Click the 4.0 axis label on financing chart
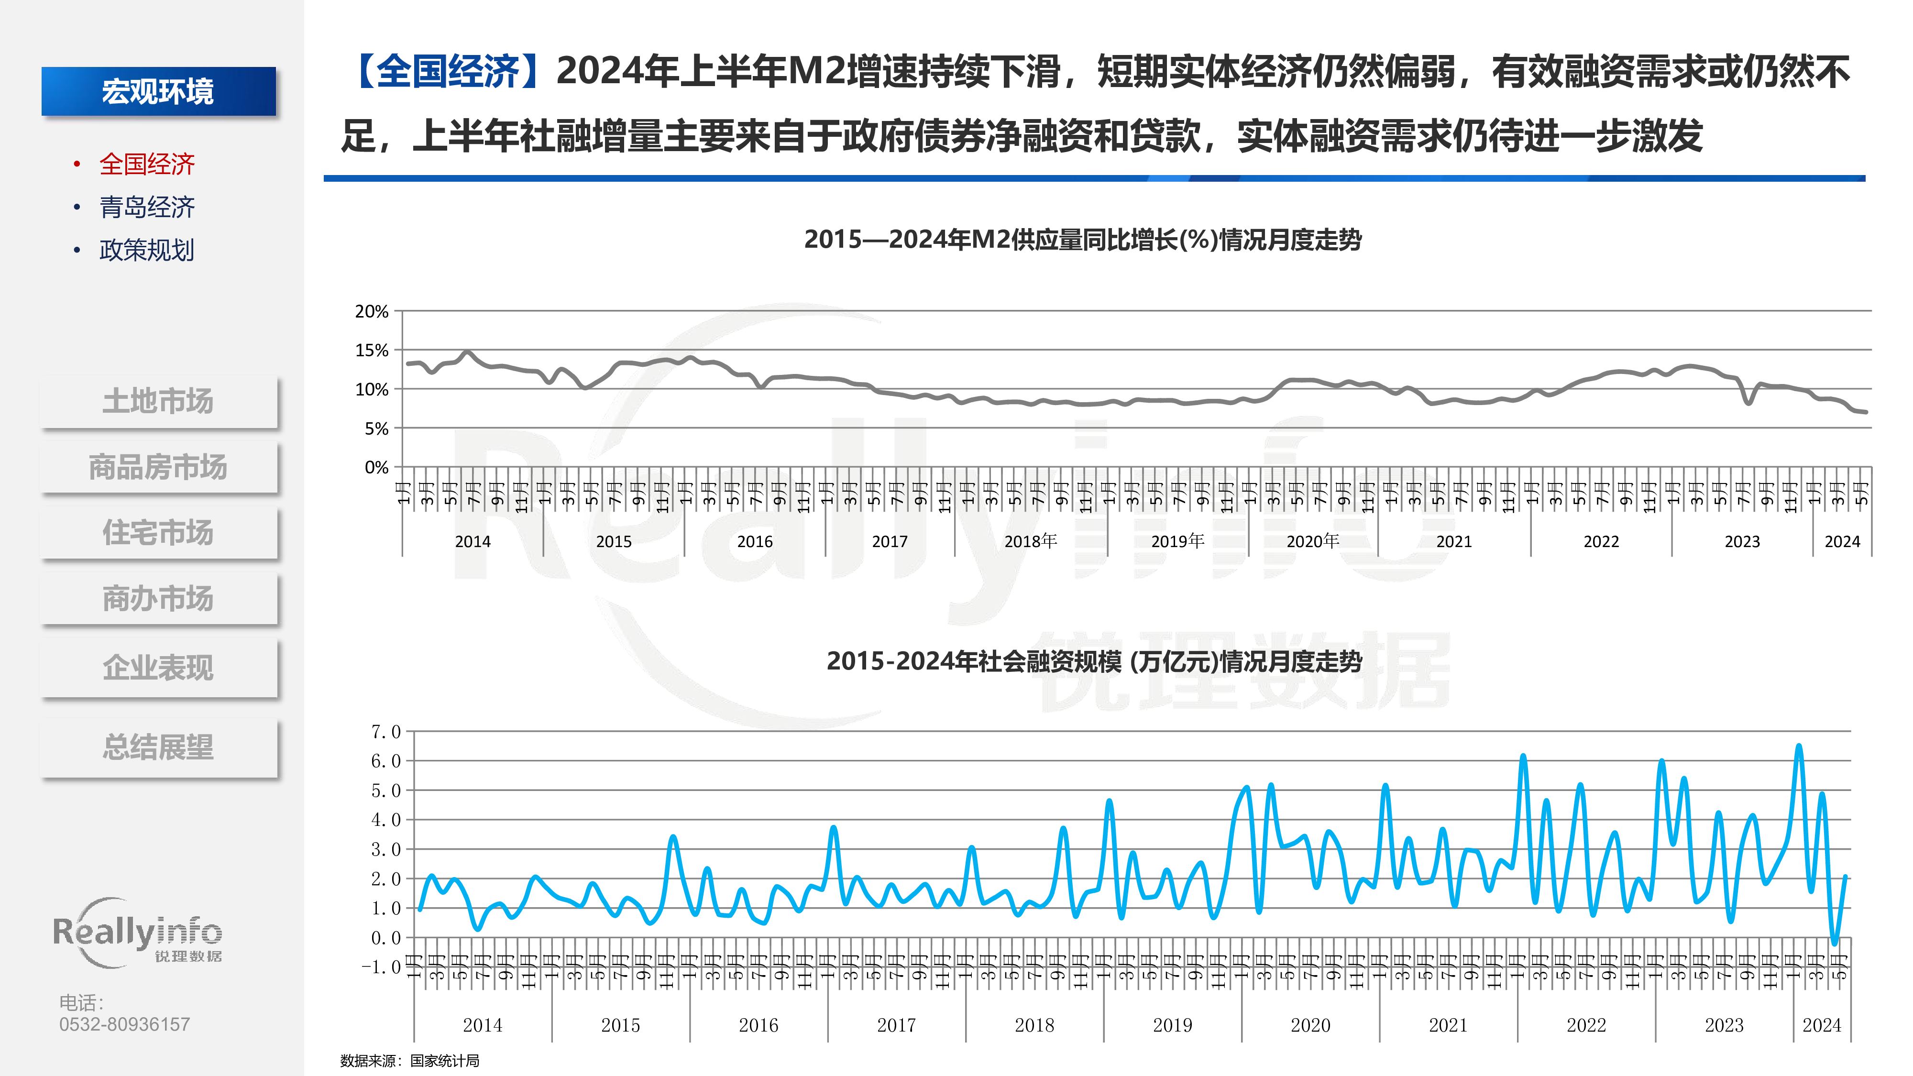The width and height of the screenshot is (1913, 1076). [x=385, y=820]
